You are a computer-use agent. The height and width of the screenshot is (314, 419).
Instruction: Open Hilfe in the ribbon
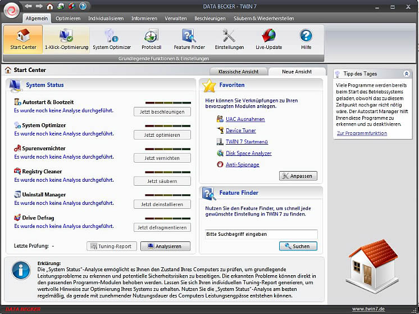coord(306,39)
